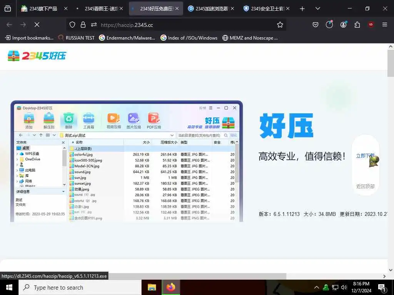Click the stop loading X button
Image resolution: width=394 pixels, height=295 pixels.
pyautogui.click(x=37, y=25)
